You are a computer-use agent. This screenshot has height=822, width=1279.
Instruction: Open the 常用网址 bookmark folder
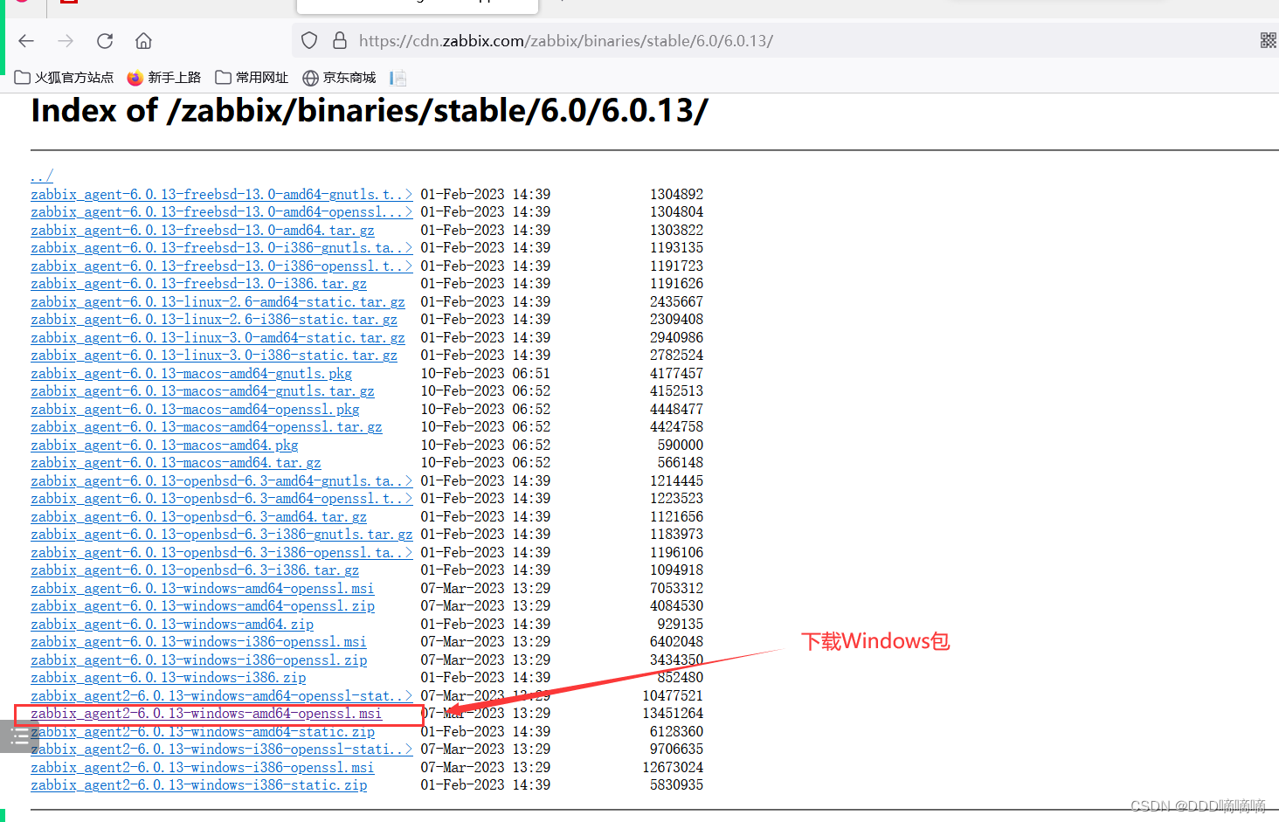pos(252,78)
